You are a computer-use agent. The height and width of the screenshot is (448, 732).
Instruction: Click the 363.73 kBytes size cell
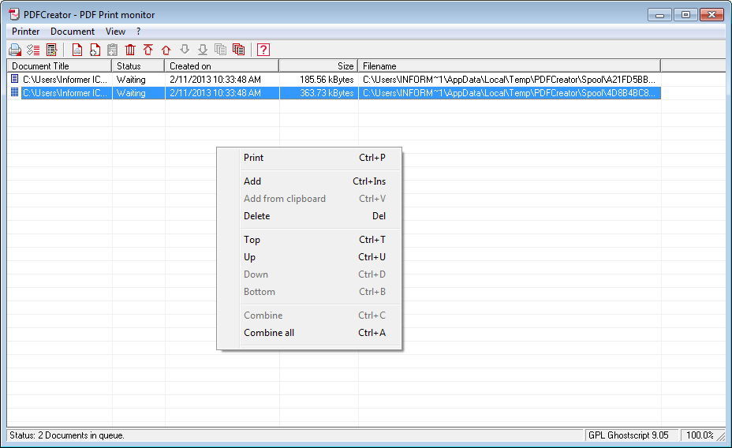click(327, 93)
